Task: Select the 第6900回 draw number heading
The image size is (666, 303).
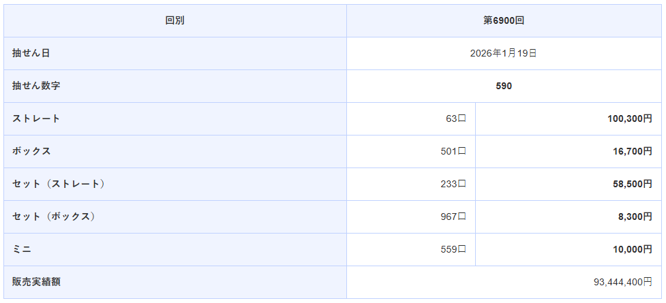Action: [x=503, y=20]
